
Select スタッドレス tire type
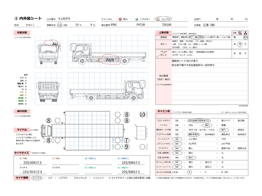pos(80,178)
